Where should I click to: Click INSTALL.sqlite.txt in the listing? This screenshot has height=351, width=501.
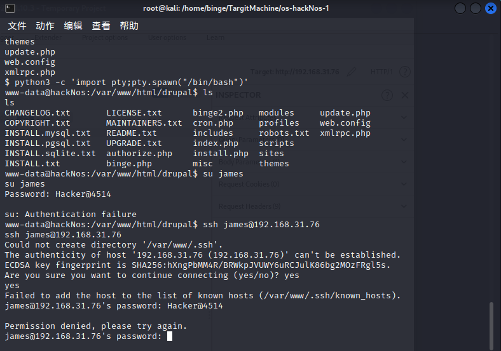pos(50,154)
